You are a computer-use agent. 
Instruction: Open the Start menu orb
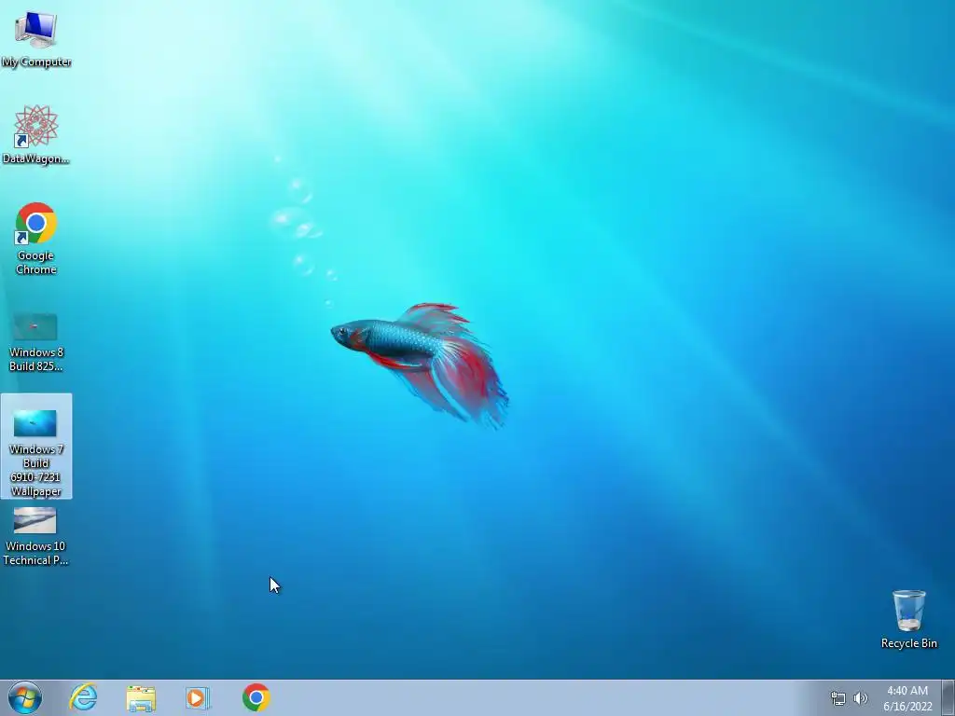click(x=25, y=697)
